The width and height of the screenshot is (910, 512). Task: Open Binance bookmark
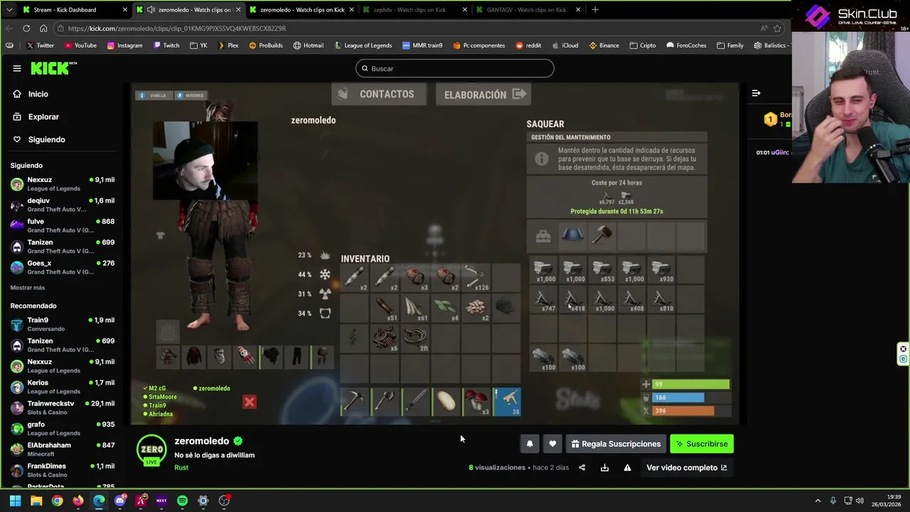[x=604, y=46]
